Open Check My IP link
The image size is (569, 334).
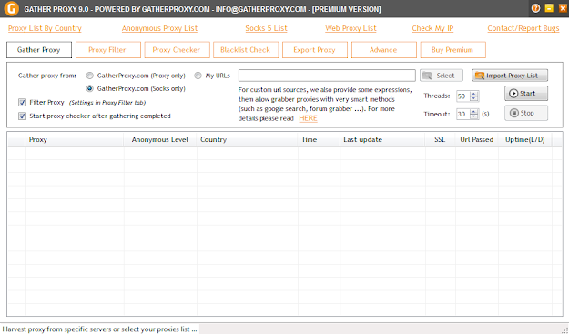[x=432, y=28]
